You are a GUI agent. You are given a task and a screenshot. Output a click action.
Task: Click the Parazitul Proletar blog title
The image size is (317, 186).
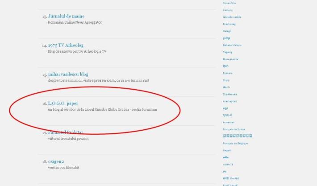65,132
